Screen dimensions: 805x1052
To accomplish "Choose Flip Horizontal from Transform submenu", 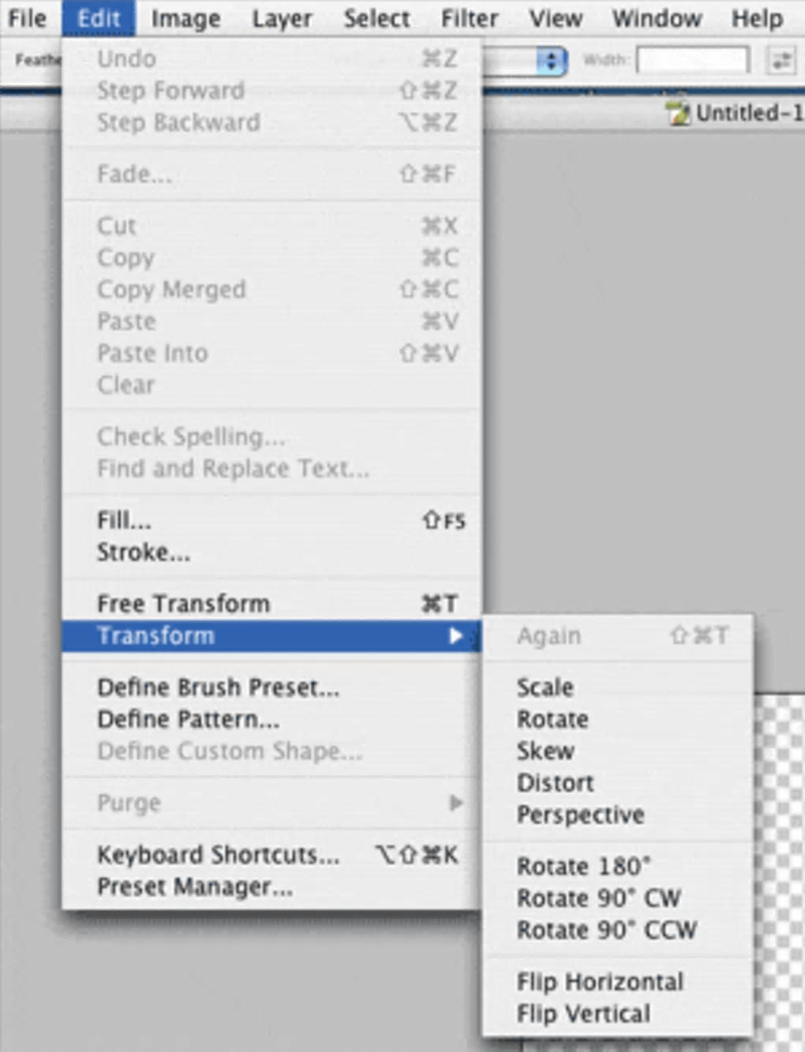I will 600,982.
